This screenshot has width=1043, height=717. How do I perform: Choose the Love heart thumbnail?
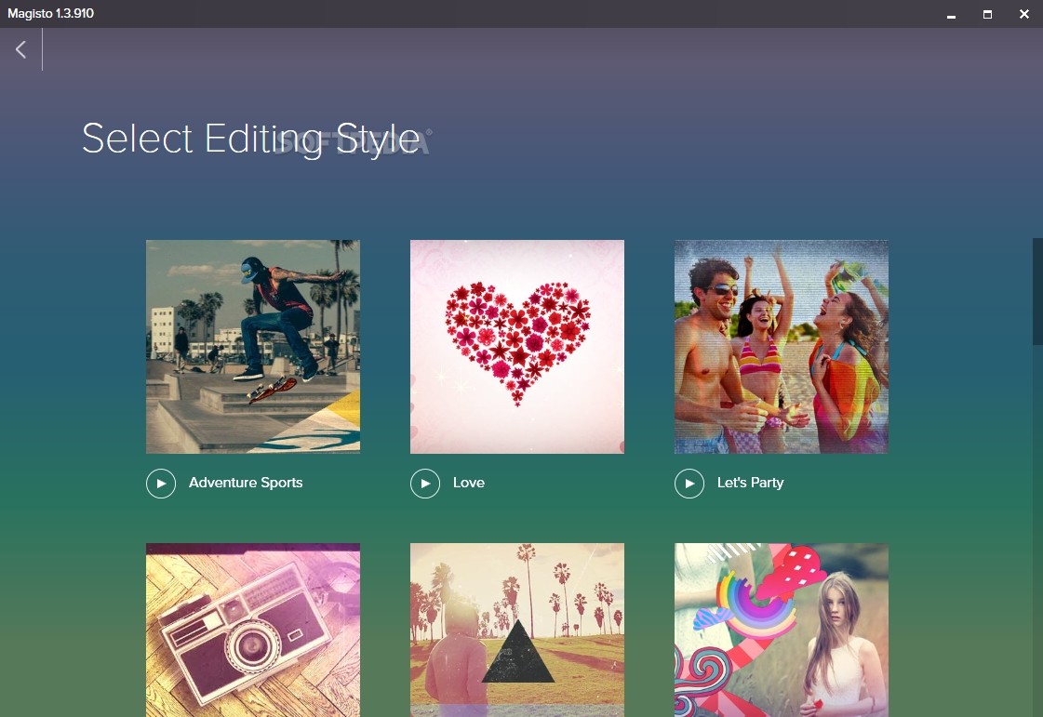click(516, 347)
